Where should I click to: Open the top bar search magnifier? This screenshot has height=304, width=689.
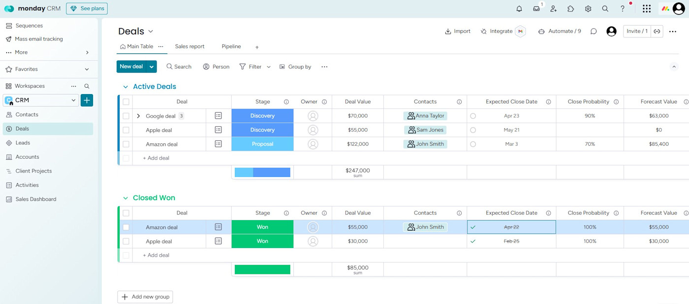tap(605, 9)
